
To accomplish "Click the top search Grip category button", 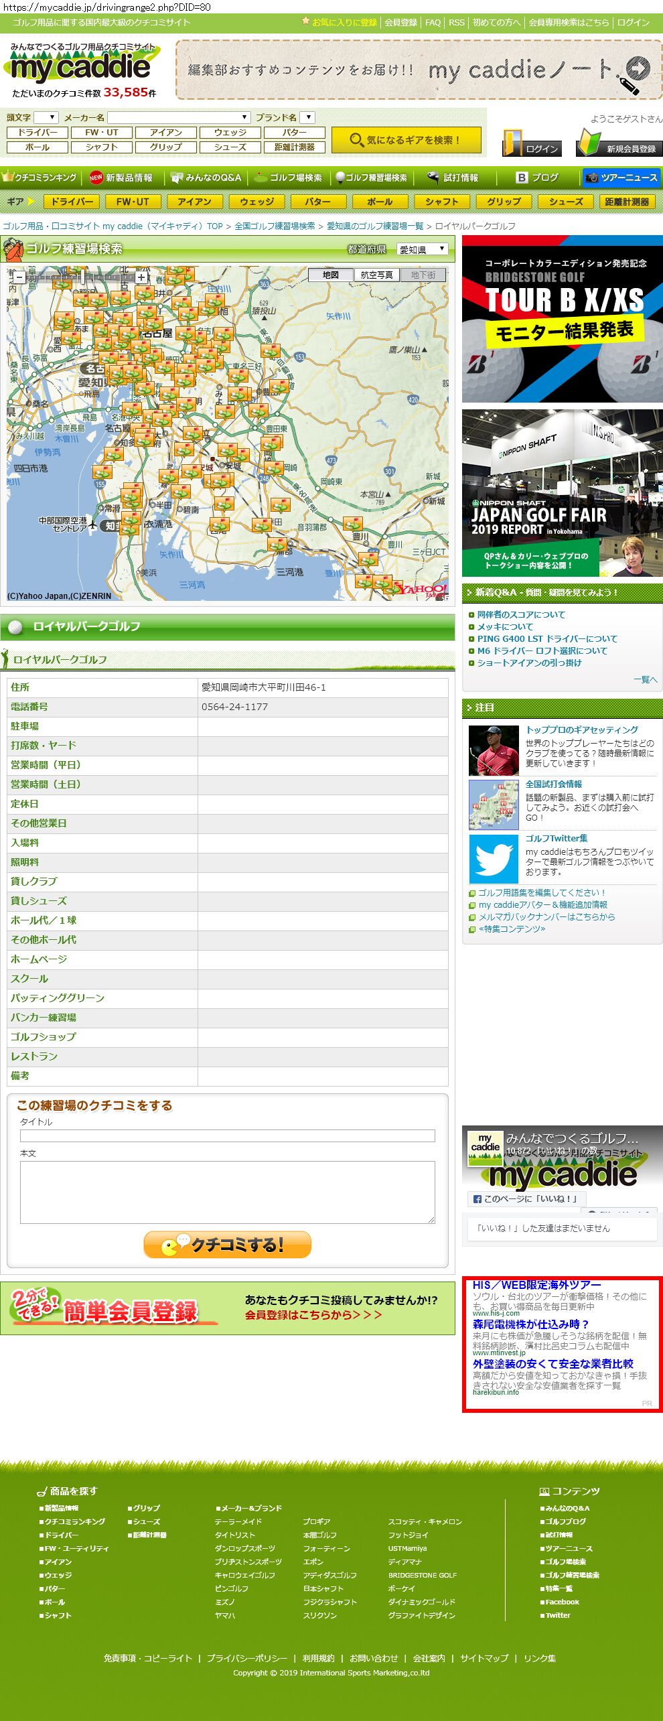I will pyautogui.click(x=166, y=147).
